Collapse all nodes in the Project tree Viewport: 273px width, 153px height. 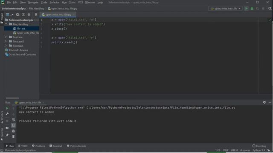coord(29,14)
